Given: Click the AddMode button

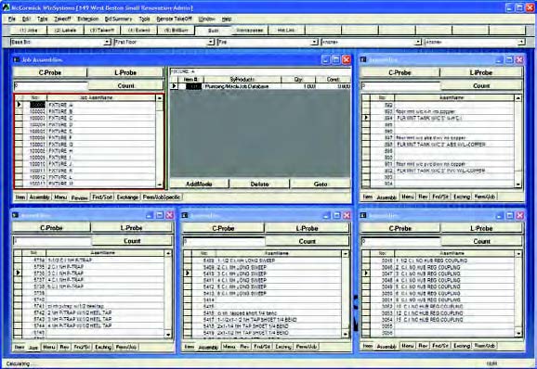Looking at the screenshot, I should click(x=199, y=184).
